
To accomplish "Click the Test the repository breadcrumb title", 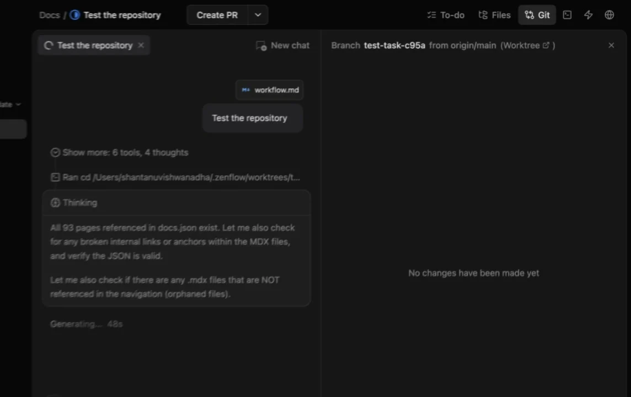I will (122, 15).
